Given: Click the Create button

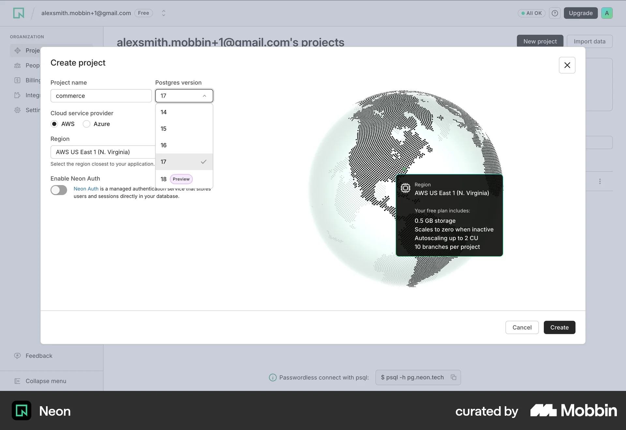Looking at the screenshot, I should coord(559,327).
